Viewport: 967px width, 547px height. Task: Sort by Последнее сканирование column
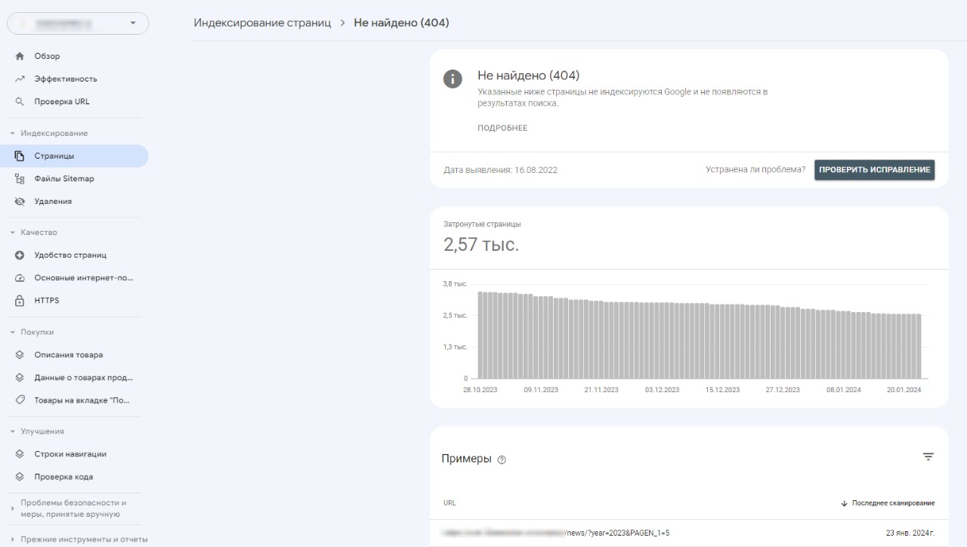click(891, 502)
